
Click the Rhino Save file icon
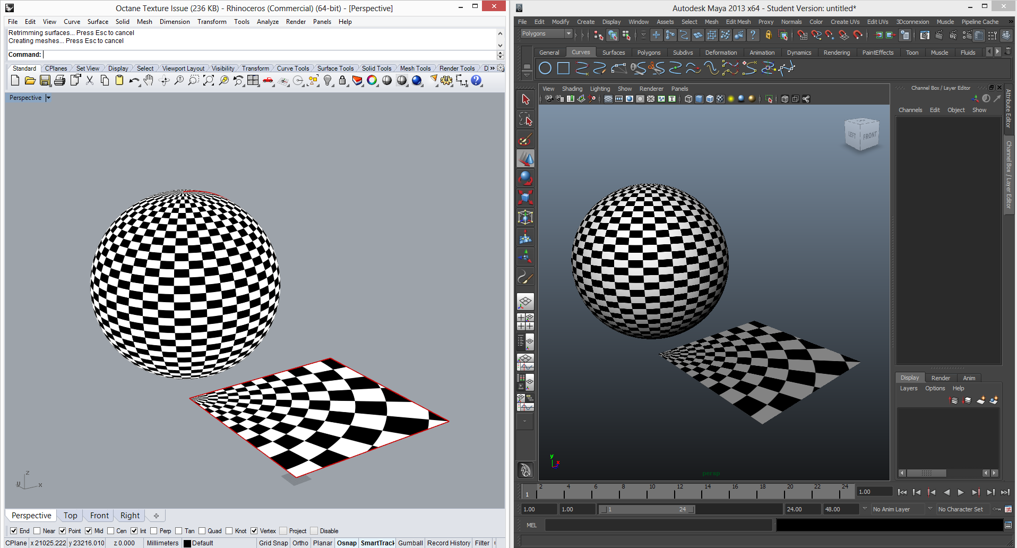45,80
